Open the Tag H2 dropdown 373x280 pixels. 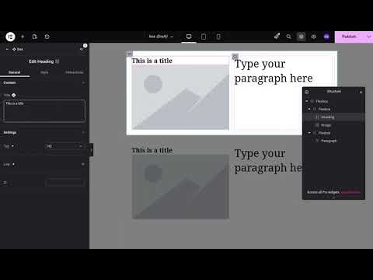point(65,146)
